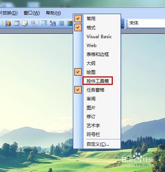Screen dimensions: 165x172
Task: Enable the 表格和边框 toolbar
Action: pos(97,54)
